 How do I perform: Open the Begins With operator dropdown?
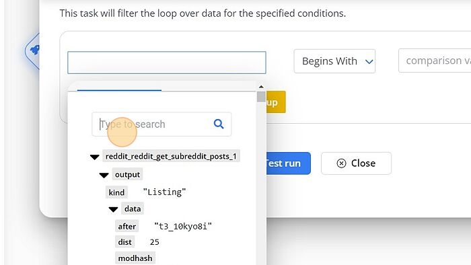pos(334,61)
